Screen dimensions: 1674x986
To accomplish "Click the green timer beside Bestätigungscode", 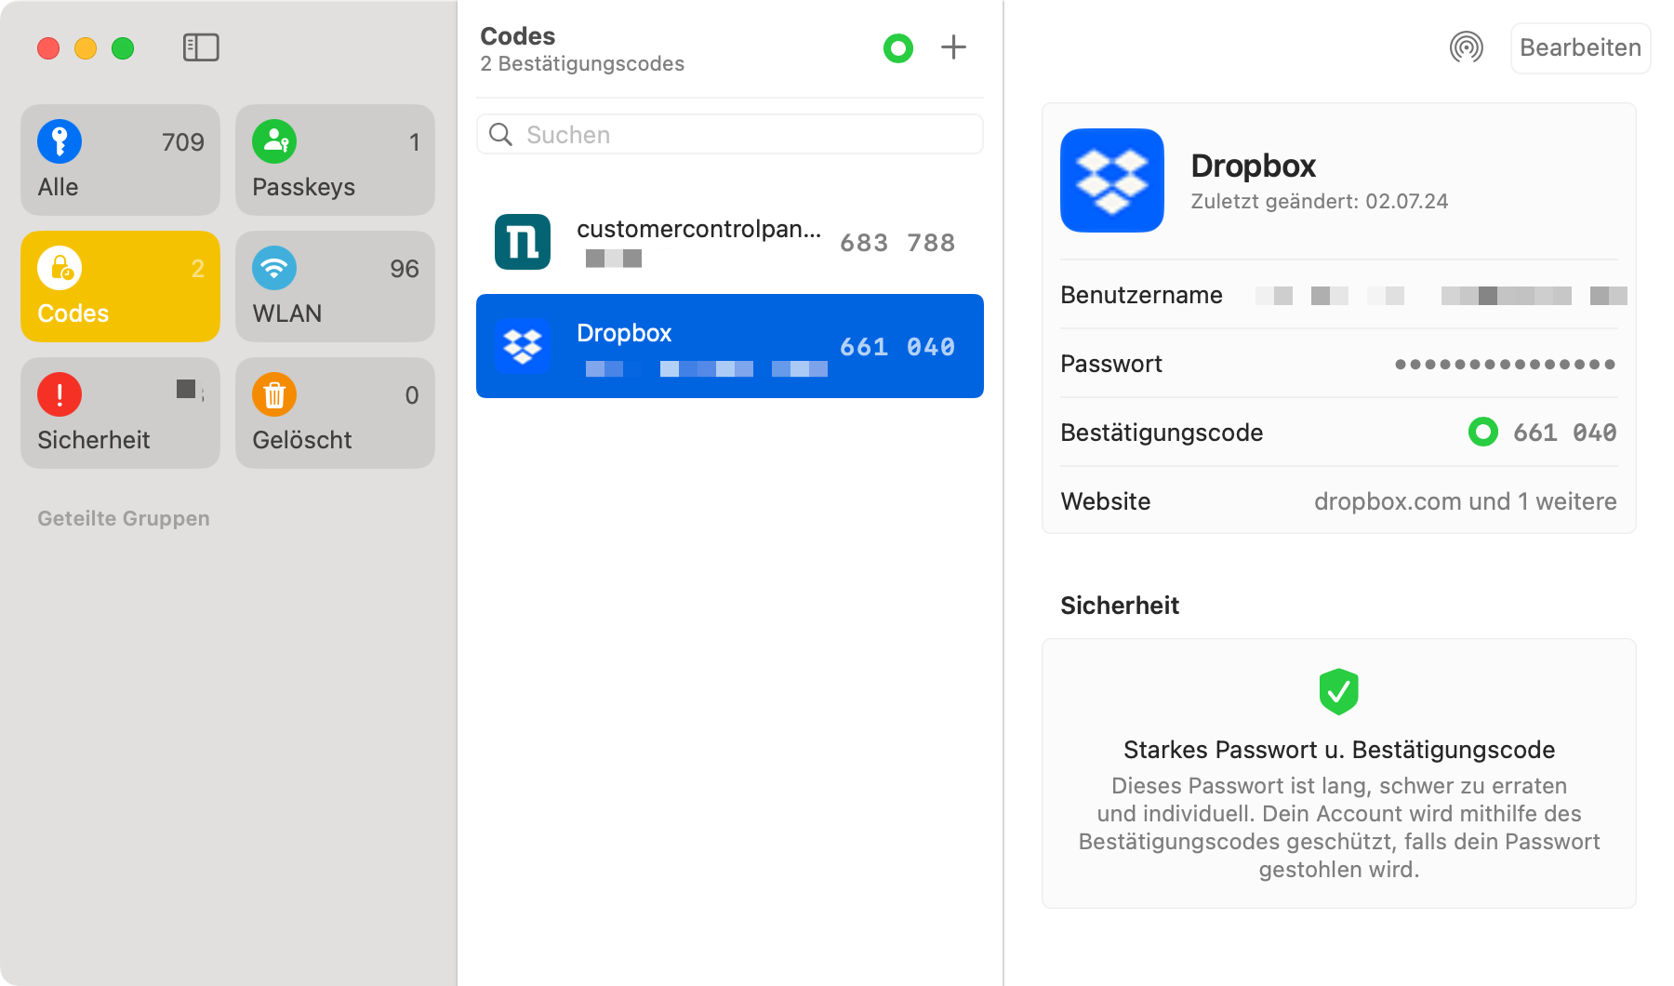I will coord(1483,432).
